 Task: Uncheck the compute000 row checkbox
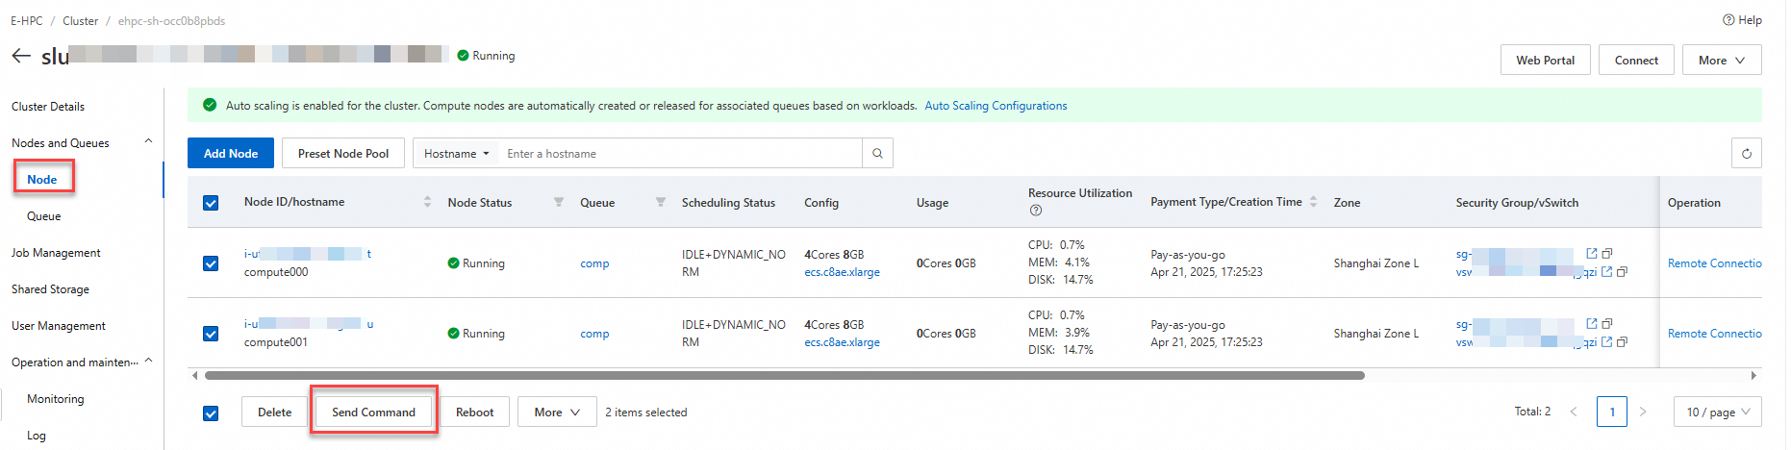click(211, 263)
